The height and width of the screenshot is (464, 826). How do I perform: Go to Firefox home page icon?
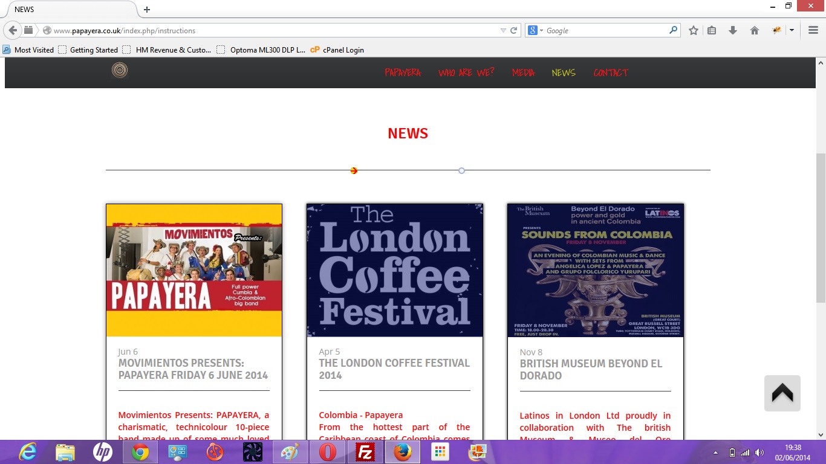[754, 30]
